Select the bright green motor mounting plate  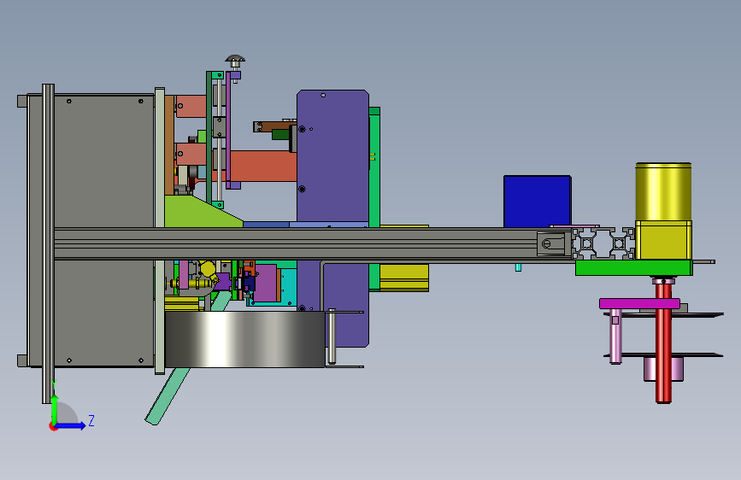[x=633, y=268]
